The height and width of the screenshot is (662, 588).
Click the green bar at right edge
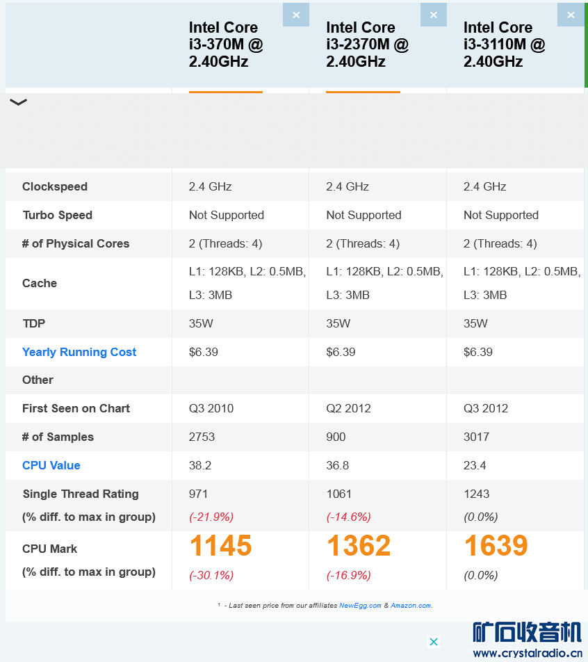pyautogui.click(x=586, y=45)
